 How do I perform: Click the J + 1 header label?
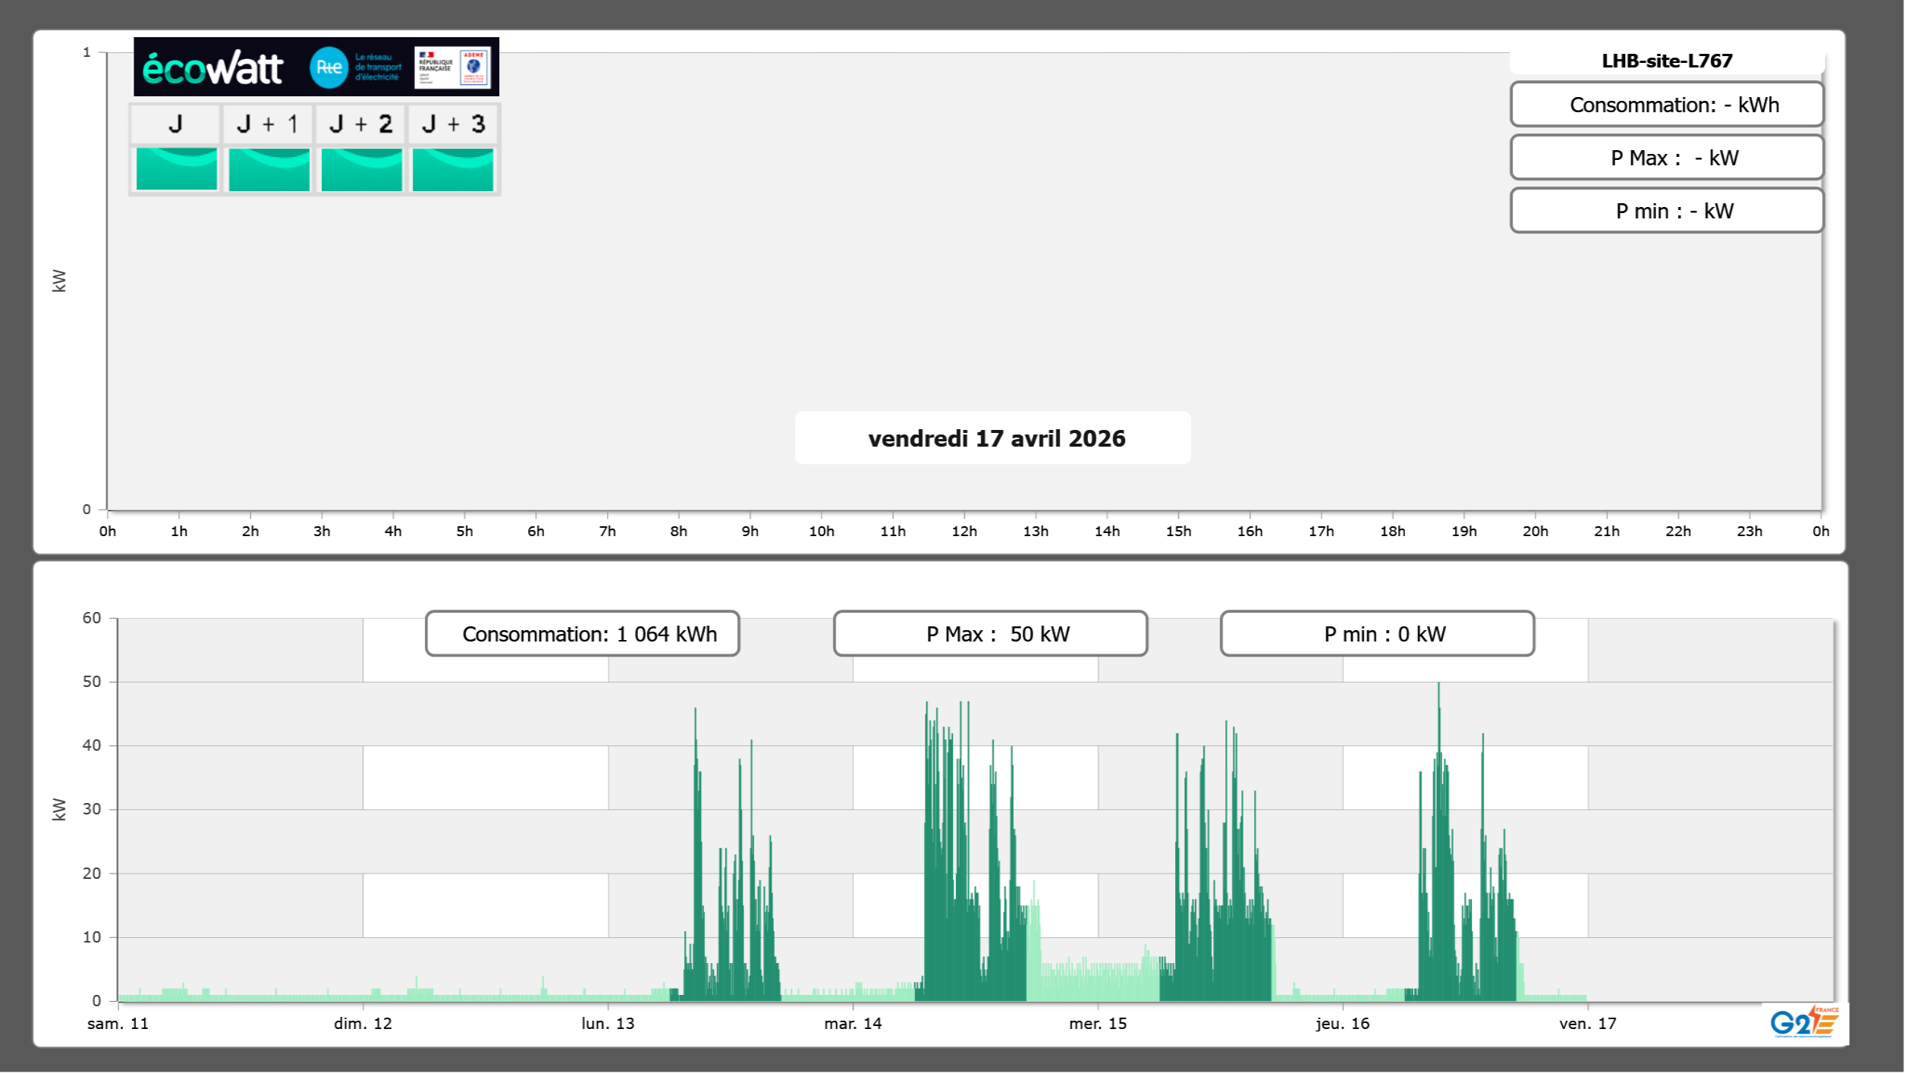tap(268, 124)
